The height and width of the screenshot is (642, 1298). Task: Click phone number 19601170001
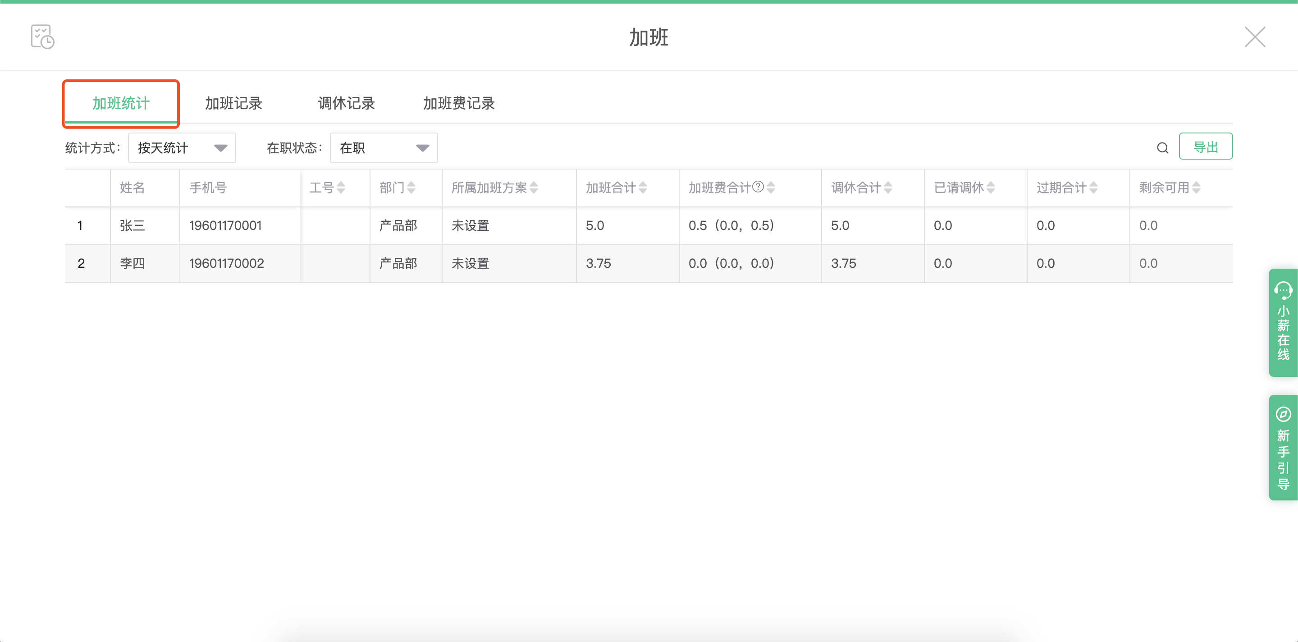click(225, 225)
